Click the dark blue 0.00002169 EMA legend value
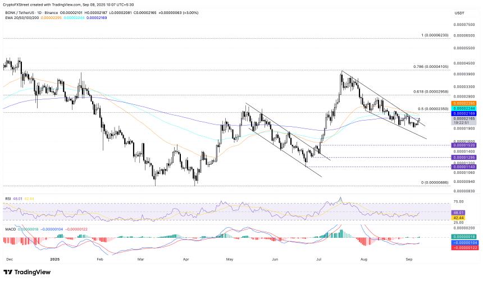Screen dimensions: 483x281 click(x=97, y=18)
